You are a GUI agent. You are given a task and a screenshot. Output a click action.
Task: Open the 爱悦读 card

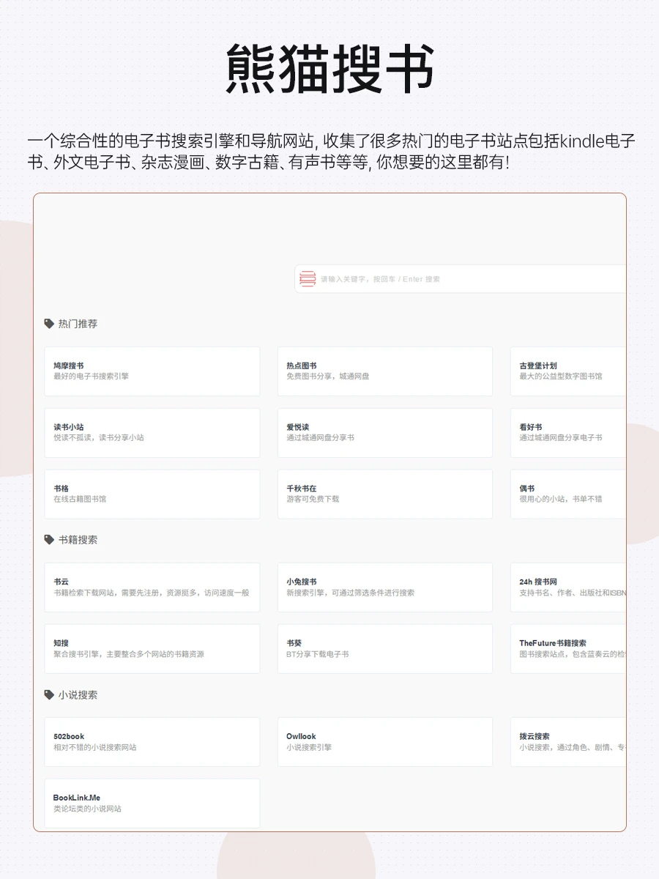(x=386, y=432)
